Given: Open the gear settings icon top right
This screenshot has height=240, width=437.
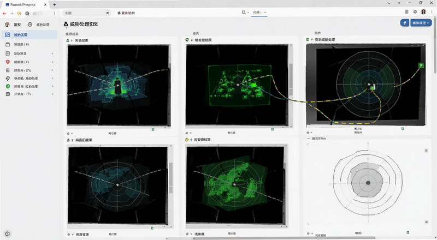Looking at the screenshot, I should click(415, 11).
